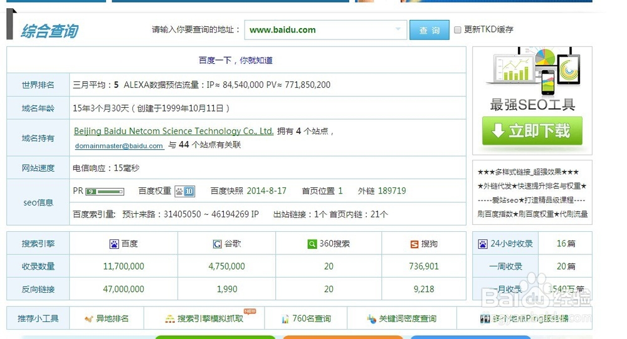Click the 查询 search button
The image size is (627, 339).
pos(429,30)
